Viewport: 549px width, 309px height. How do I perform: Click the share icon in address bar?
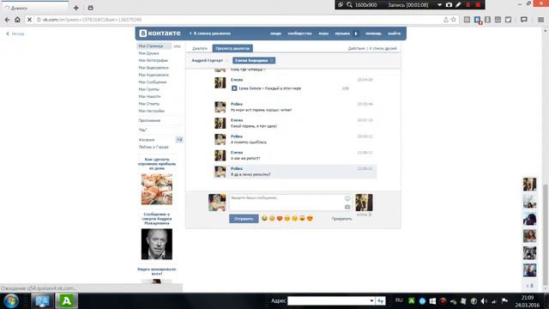pos(446,20)
